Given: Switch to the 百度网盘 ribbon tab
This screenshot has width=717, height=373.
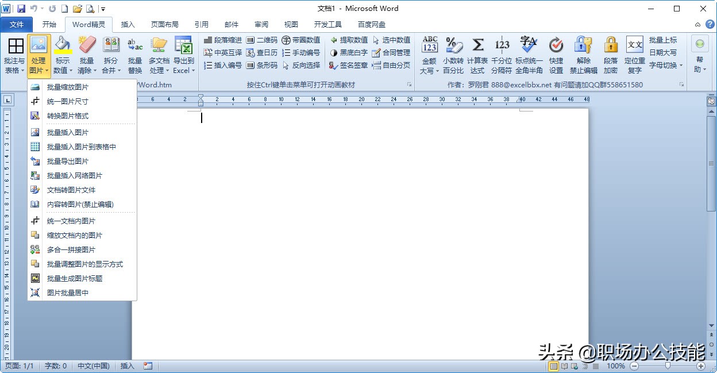Looking at the screenshot, I should coord(372,24).
